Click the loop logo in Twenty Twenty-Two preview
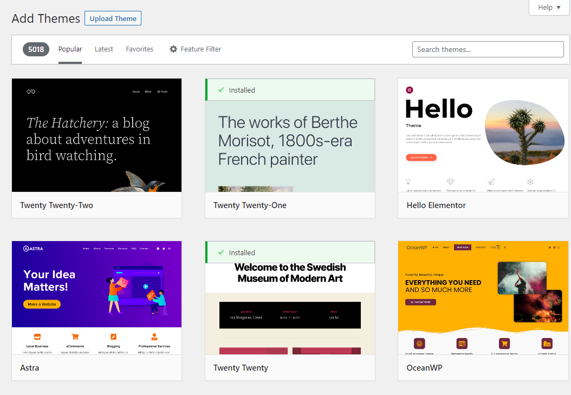This screenshot has width=571, height=395. [x=31, y=92]
